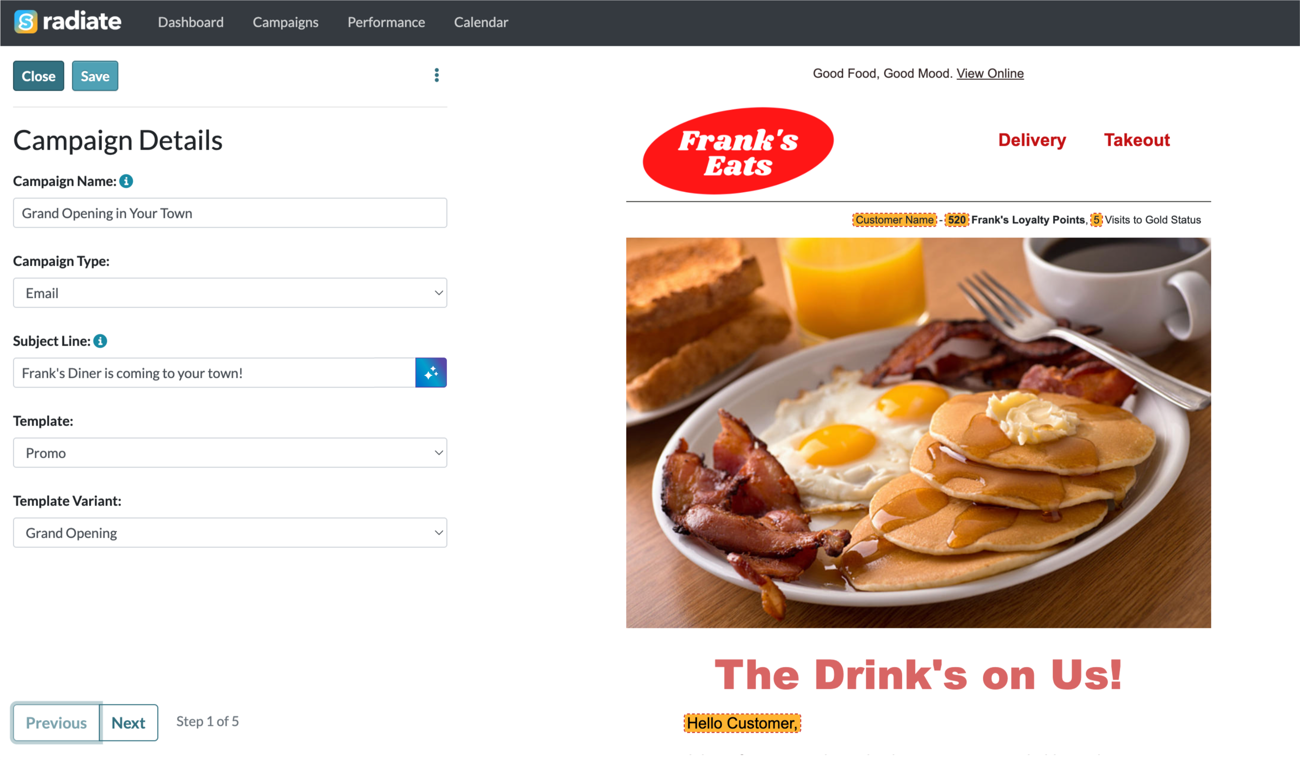Open the Performance nav item
Image resolution: width=1300 pixels, height=760 pixels.
point(386,22)
